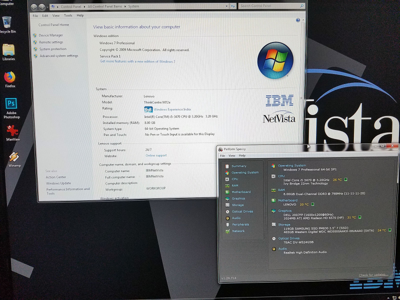The height and width of the screenshot is (300, 400).
Task: Expand the arrow after Control Panel breadcrumb
Action: (x=84, y=6)
